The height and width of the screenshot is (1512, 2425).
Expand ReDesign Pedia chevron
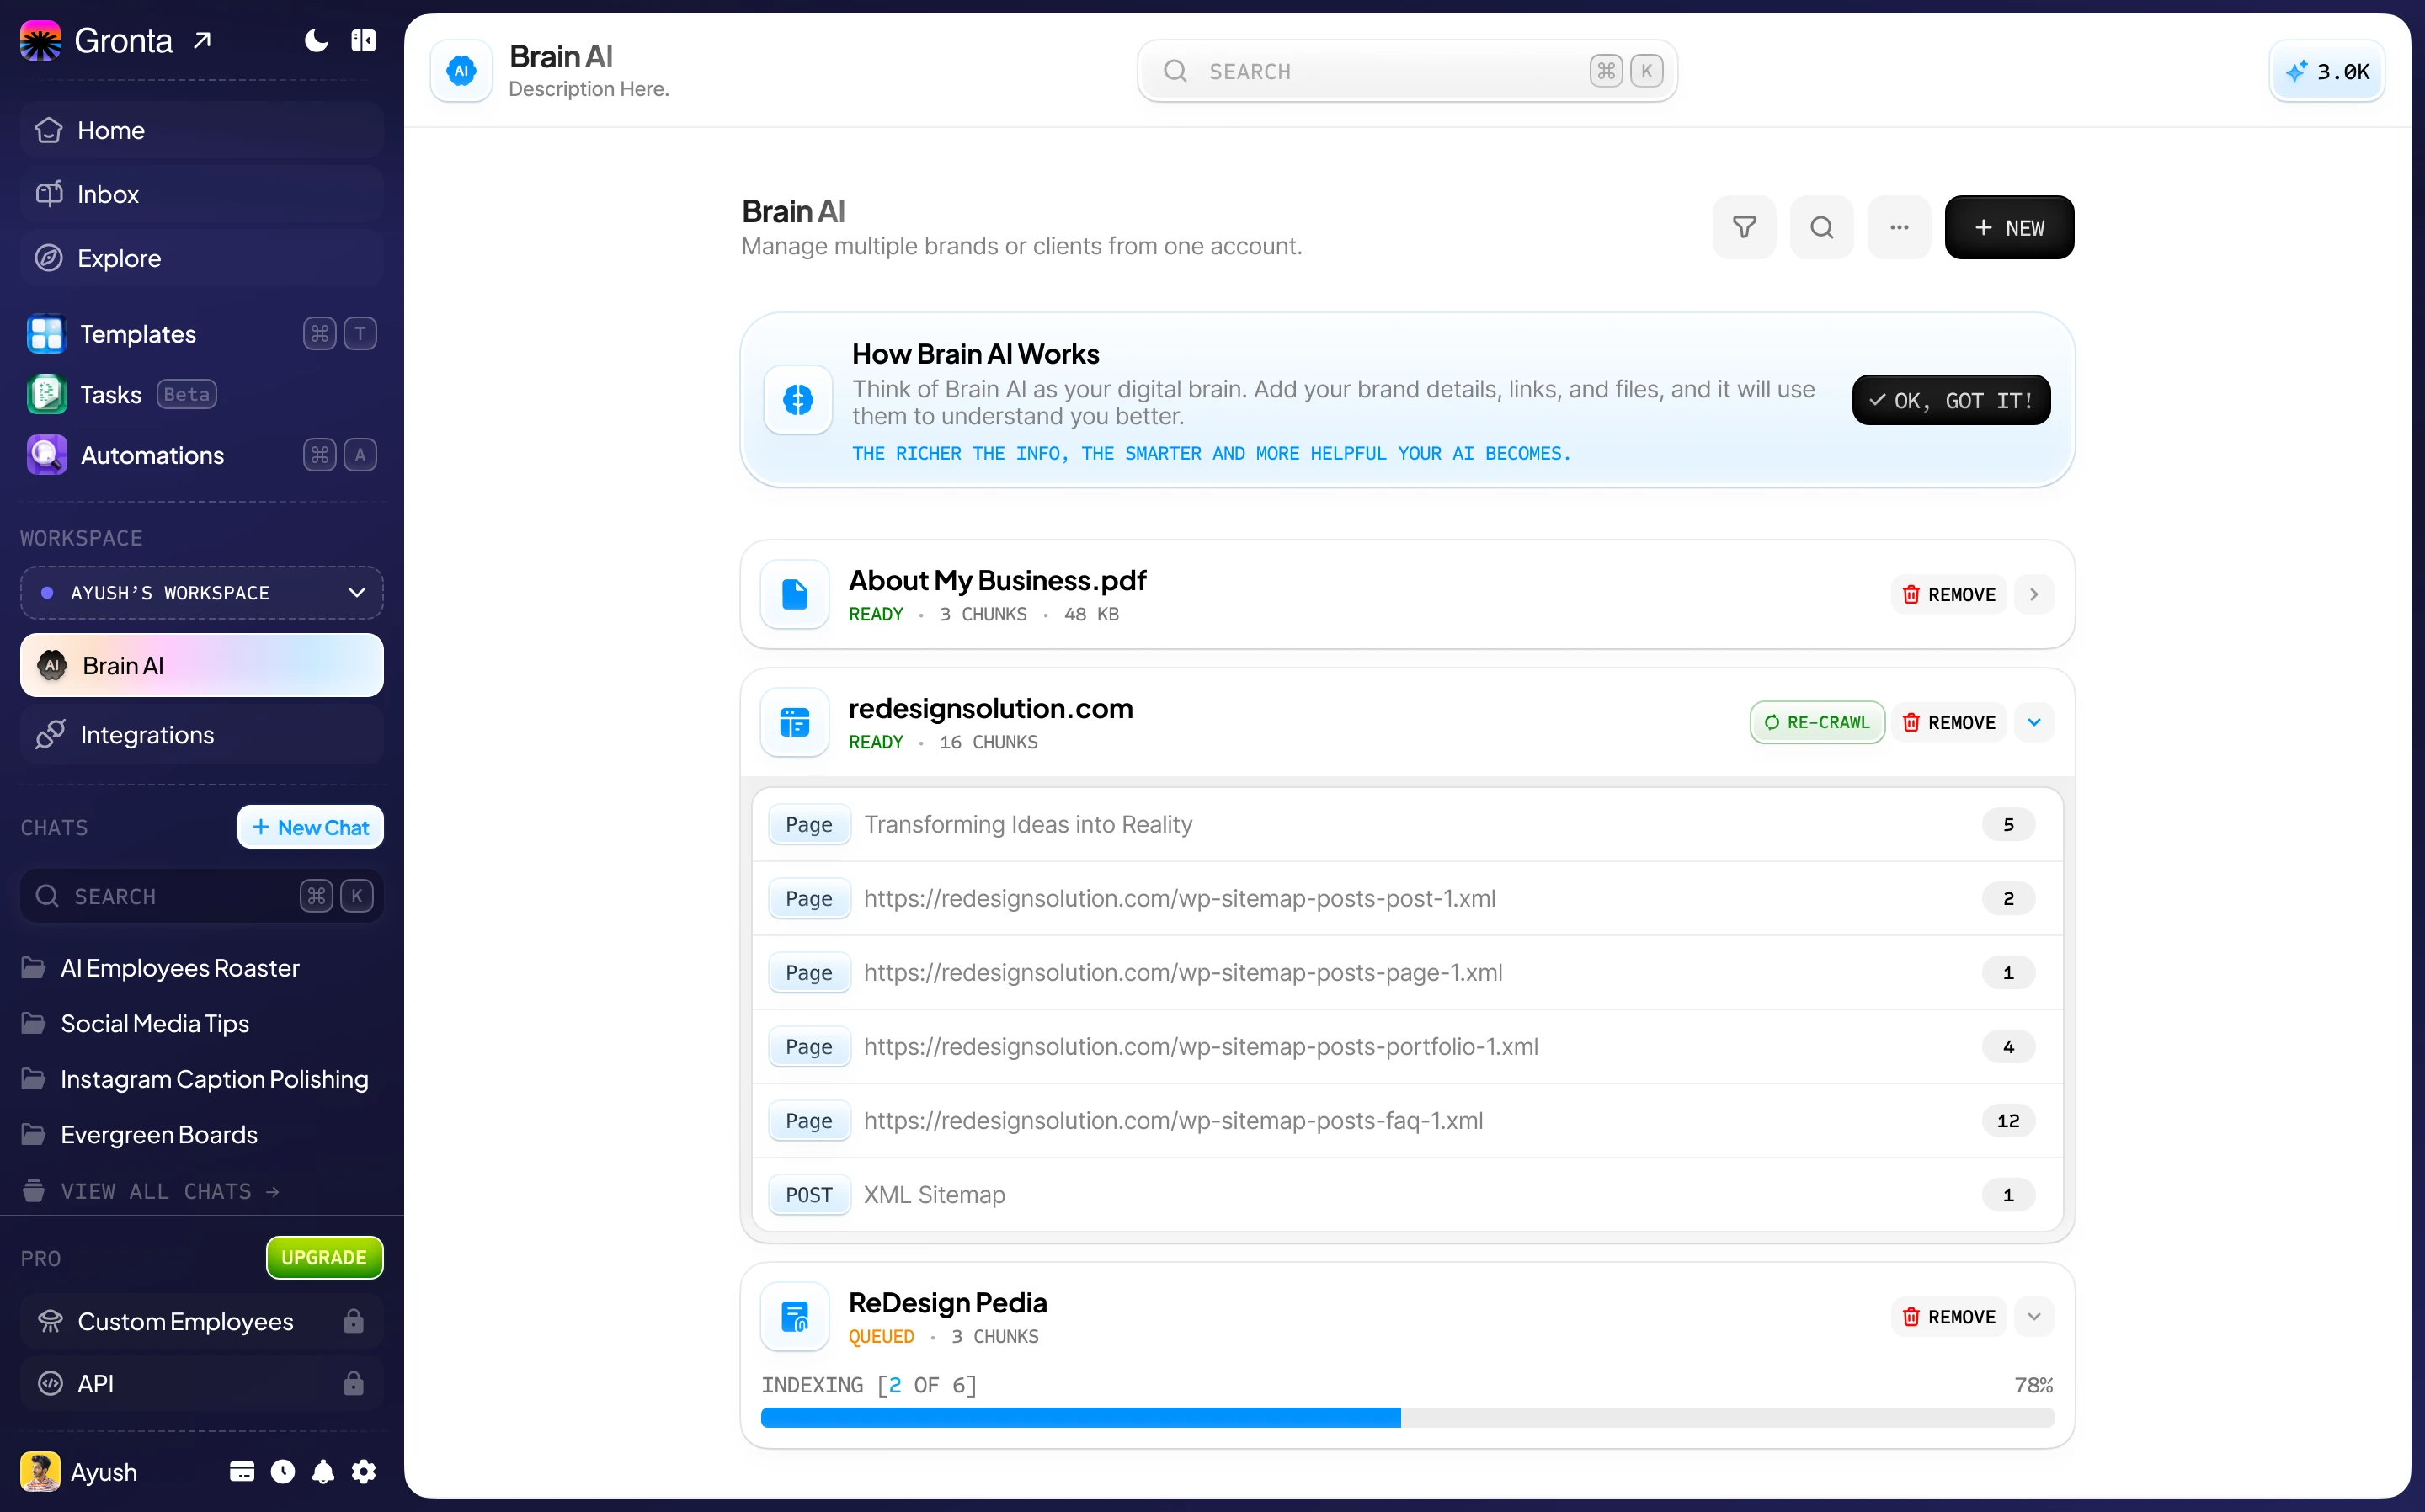(2033, 1317)
